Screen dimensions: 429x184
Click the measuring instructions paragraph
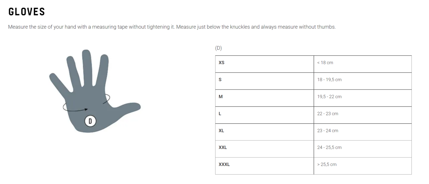(172, 27)
